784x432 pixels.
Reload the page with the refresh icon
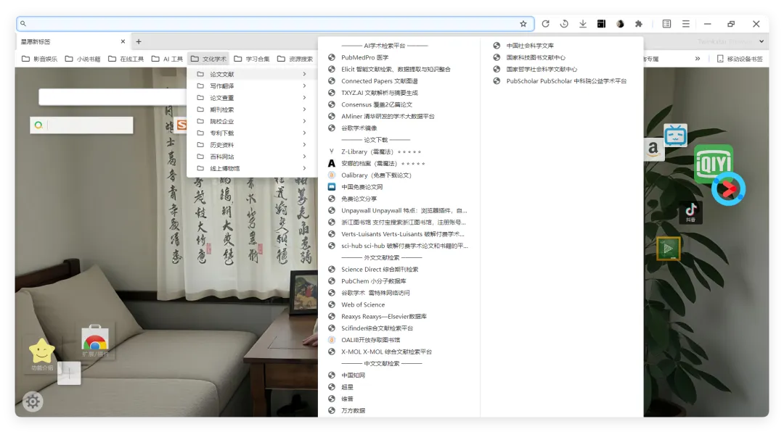click(x=545, y=23)
